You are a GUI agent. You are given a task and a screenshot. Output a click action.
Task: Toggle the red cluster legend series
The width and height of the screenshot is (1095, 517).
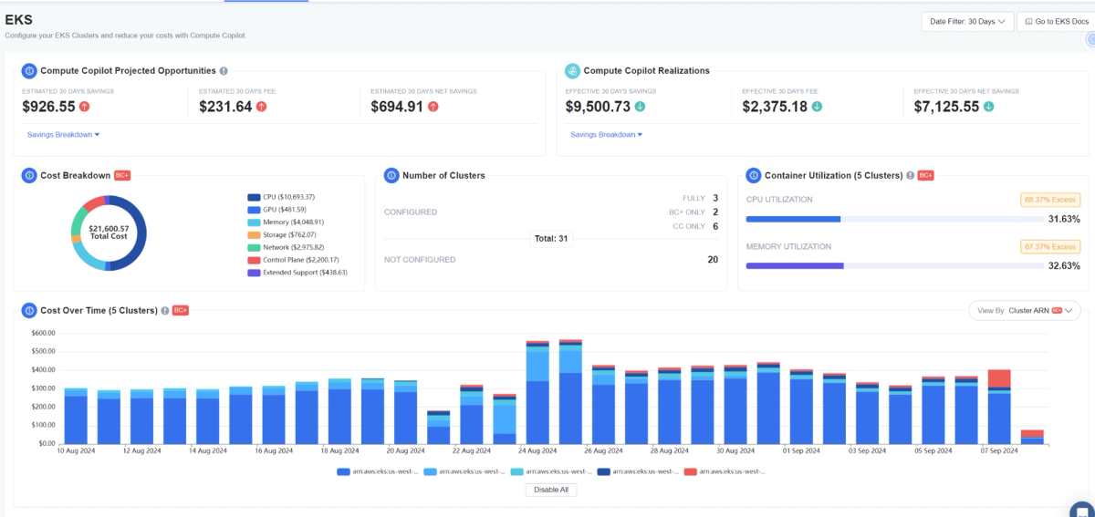click(726, 471)
